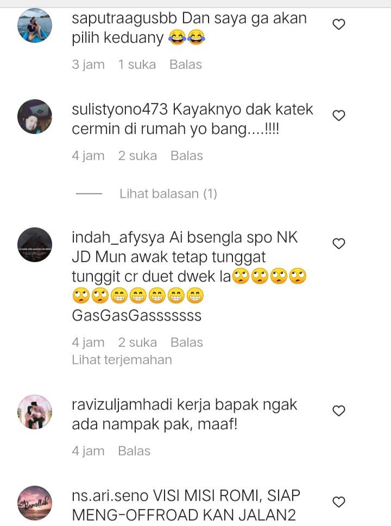View indah_afysya's profile photo

[35, 245]
